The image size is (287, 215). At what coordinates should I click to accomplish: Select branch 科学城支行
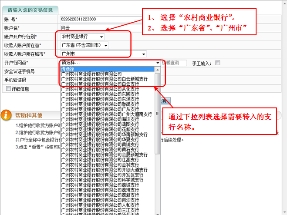click(108, 180)
